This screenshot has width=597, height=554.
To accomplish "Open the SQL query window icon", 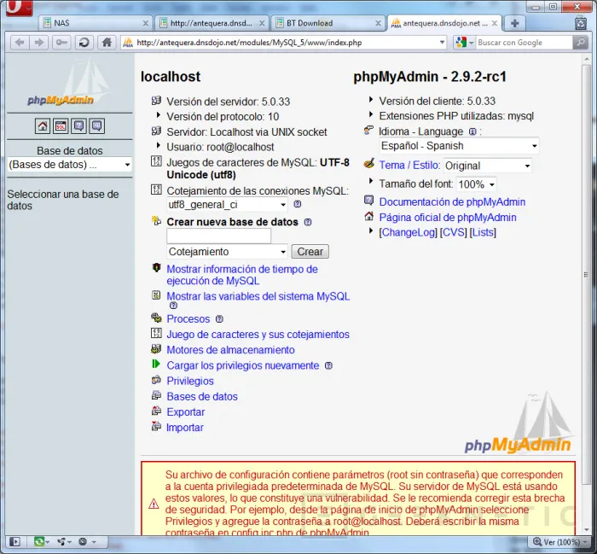I will (61, 126).
